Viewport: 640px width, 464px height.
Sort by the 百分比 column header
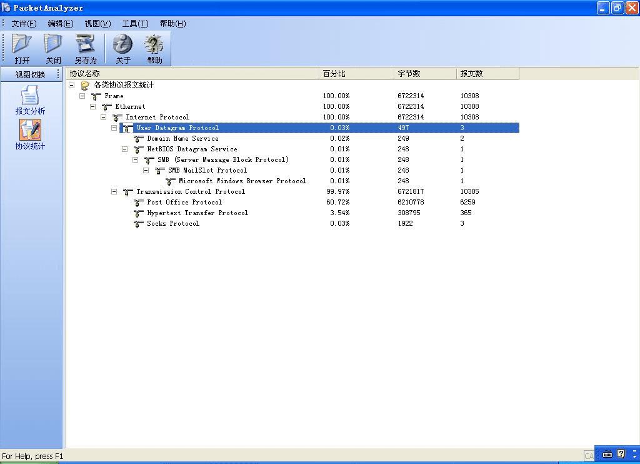[356, 74]
